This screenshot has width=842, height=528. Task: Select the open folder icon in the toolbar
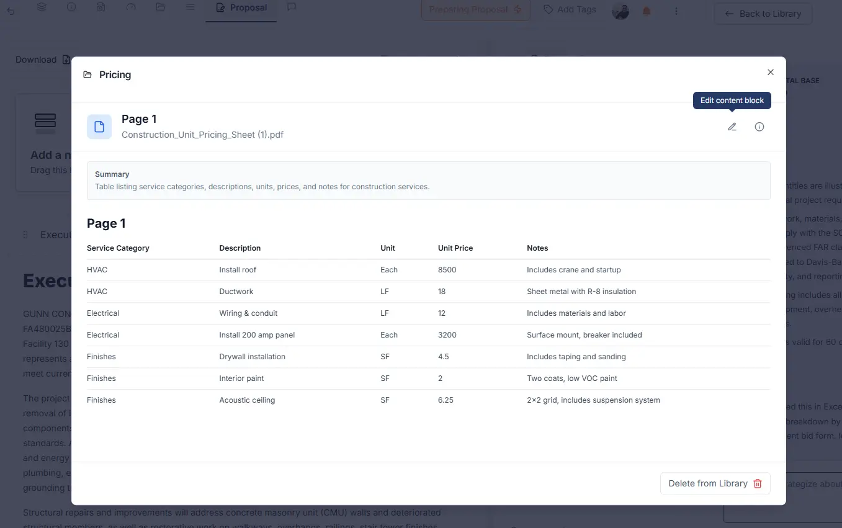[x=160, y=6]
